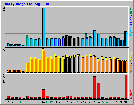134x105 pixels.
Task: Click the red KBytes legend label
Action: pos(131,94)
